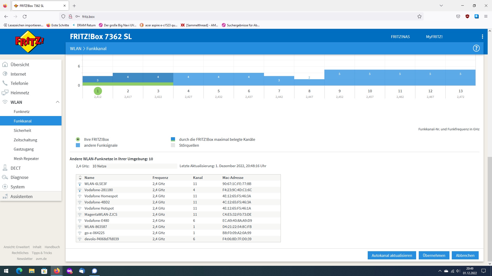Open the three-dot menu in FRITZ!Box header
This screenshot has height=276, width=492.
pos(482,37)
